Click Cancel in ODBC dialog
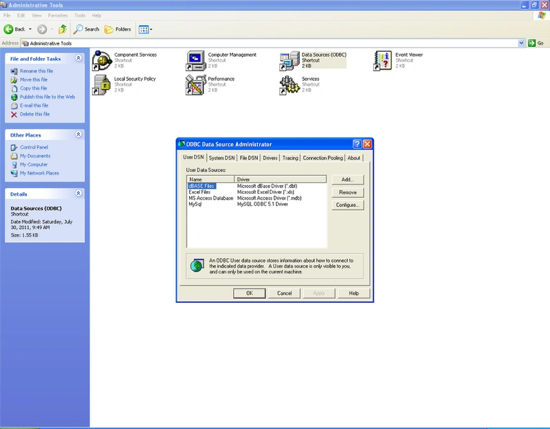 coord(284,293)
